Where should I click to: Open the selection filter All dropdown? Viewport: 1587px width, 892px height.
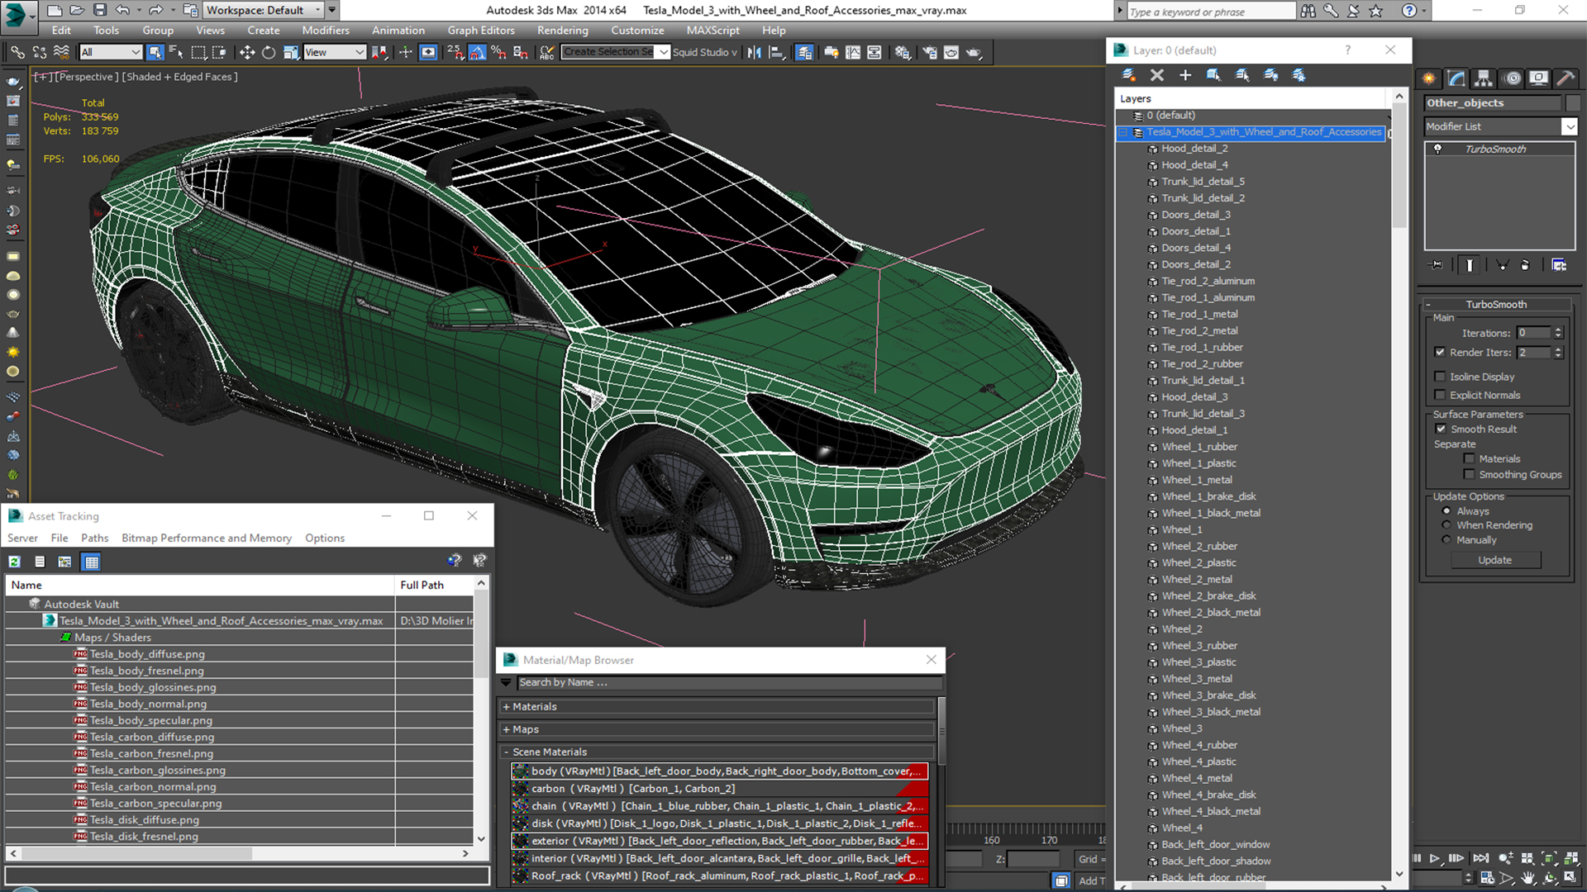111,52
